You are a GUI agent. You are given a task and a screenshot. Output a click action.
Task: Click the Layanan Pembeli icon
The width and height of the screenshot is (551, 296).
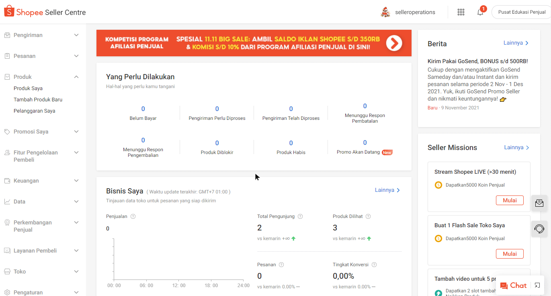click(7, 251)
